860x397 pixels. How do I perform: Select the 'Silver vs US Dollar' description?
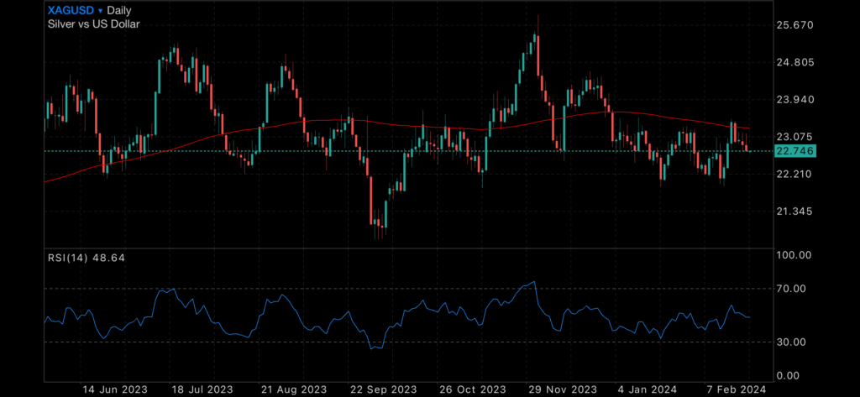click(x=94, y=24)
